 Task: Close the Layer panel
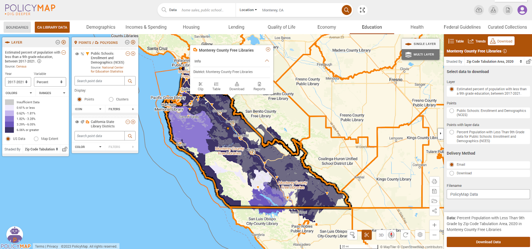(64, 42)
